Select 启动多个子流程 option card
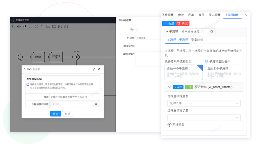 (224, 72)
